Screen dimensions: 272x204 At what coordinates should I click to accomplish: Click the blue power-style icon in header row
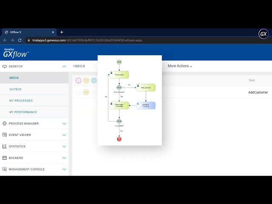pyautogui.click(x=94, y=80)
